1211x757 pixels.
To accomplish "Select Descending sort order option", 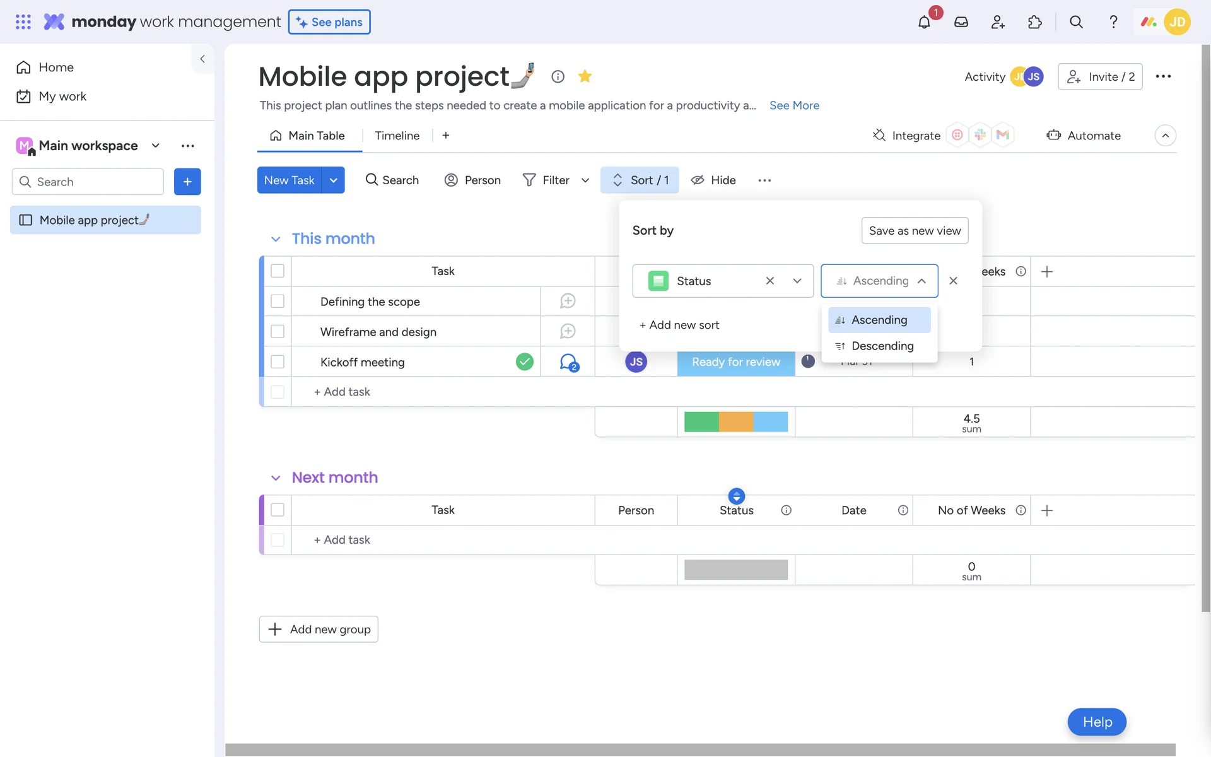I will tap(881, 346).
